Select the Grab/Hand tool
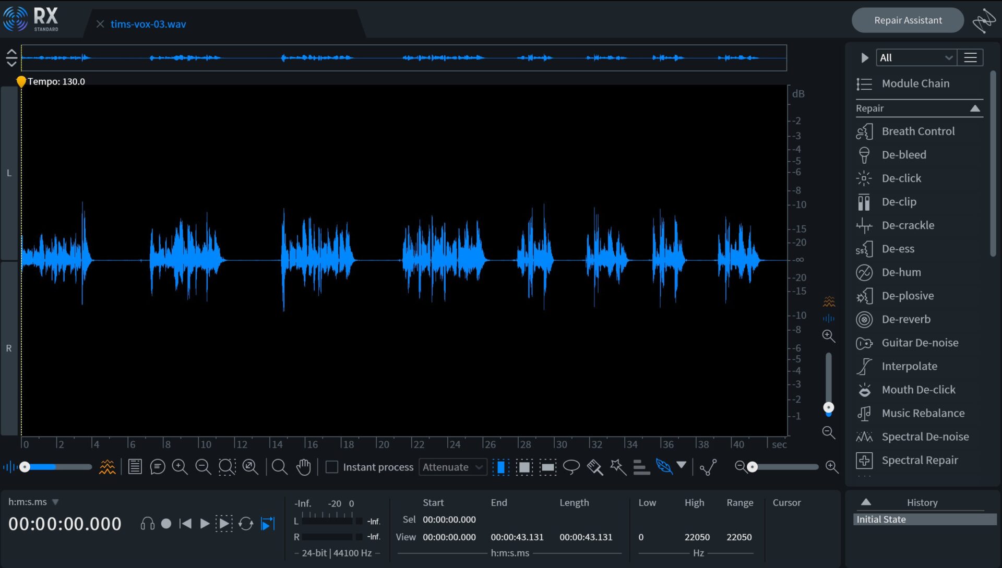Image resolution: width=1002 pixels, height=568 pixels. 304,467
